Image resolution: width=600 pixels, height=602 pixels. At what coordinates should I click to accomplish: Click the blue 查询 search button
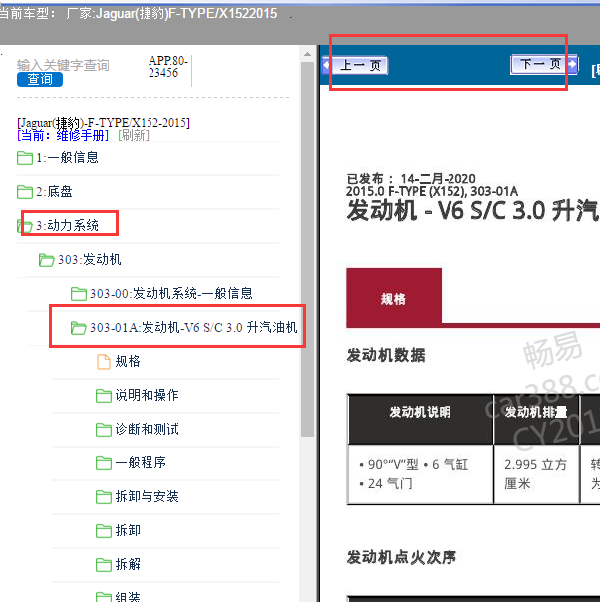[x=40, y=79]
